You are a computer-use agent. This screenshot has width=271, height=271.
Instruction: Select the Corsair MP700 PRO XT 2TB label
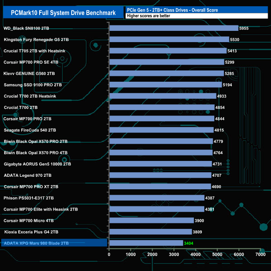(31, 187)
